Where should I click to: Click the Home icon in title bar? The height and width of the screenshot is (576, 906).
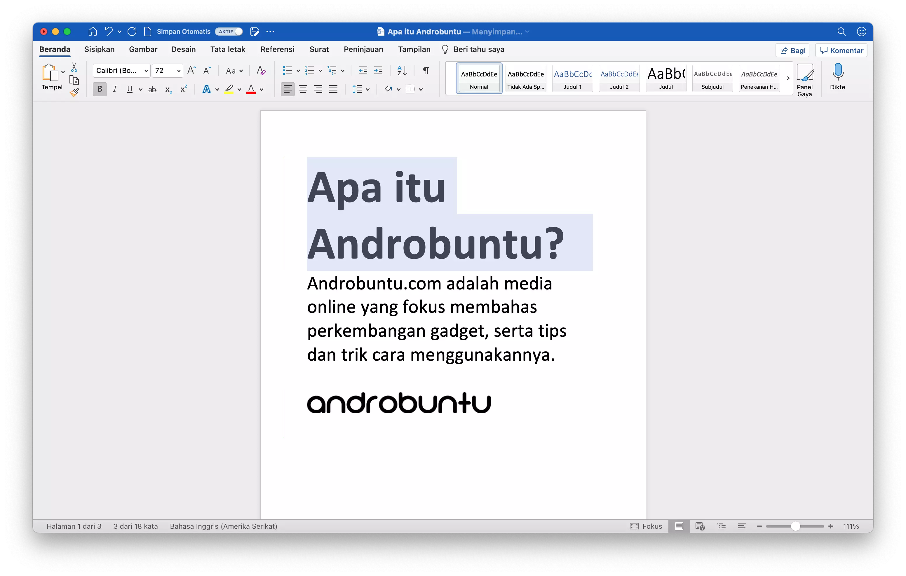tap(93, 32)
